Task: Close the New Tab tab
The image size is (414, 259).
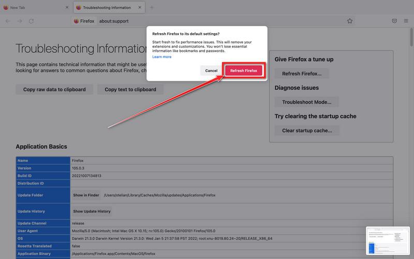Action: pos(67,7)
